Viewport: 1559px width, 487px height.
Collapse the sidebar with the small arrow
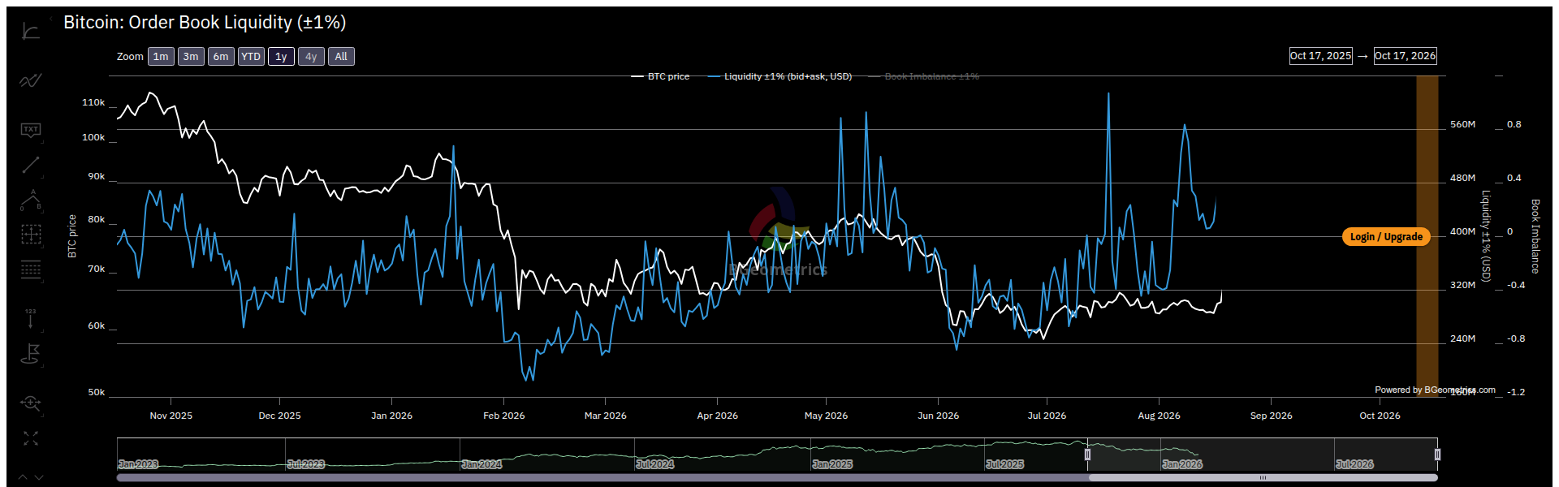click(50, 18)
